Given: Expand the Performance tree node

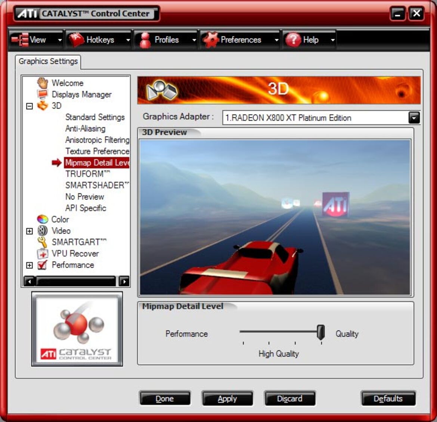Looking at the screenshot, I should coord(29,265).
